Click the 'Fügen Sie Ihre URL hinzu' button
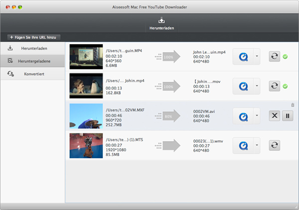The width and height of the screenshot is (299, 210). point(34,37)
